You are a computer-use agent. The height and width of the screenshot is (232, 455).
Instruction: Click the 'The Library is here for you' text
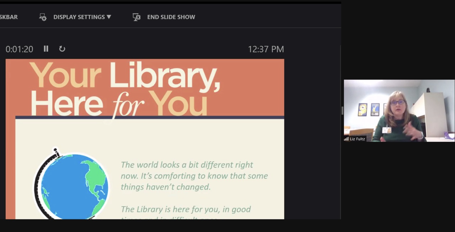186,209
